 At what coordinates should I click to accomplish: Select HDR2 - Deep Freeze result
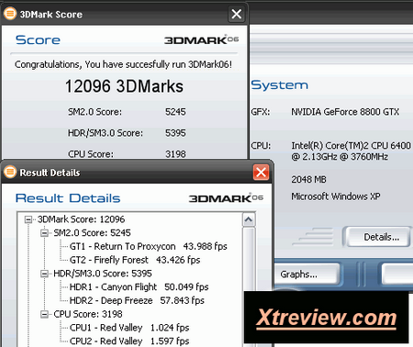pos(137,300)
